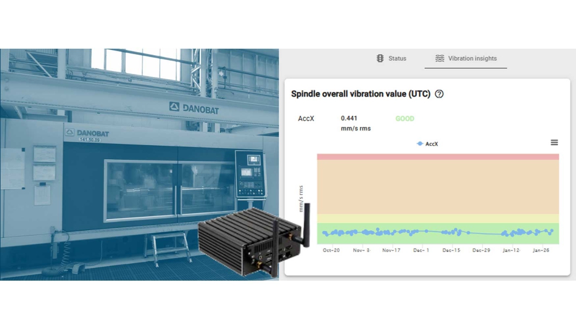This screenshot has width=576, height=329.
Task: Click the GOOD status label
Action: click(404, 119)
